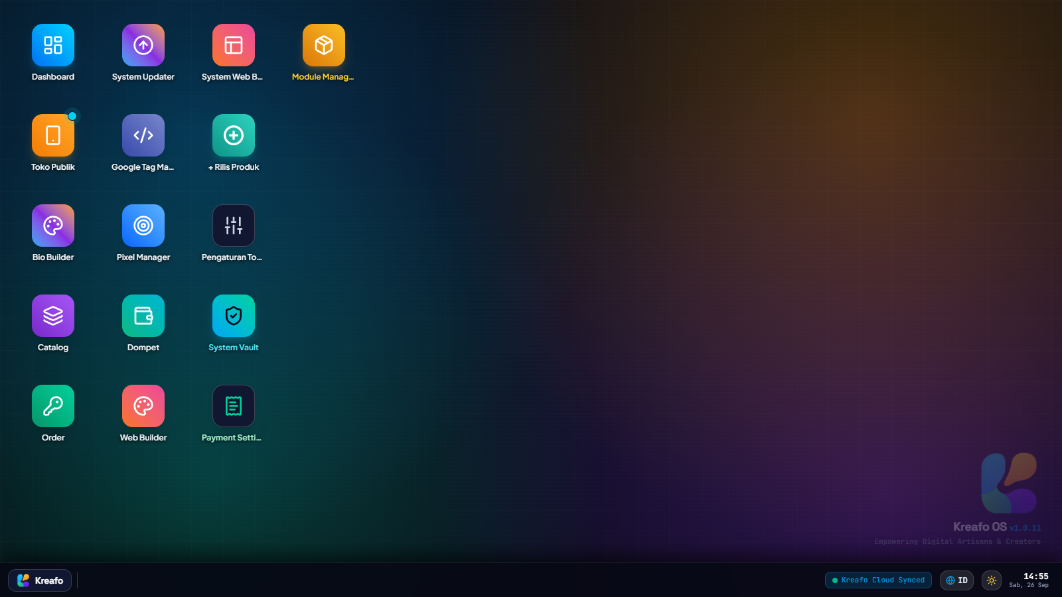Image resolution: width=1062 pixels, height=597 pixels.
Task: Open the System Web Builder icon
Action: coord(234,45)
